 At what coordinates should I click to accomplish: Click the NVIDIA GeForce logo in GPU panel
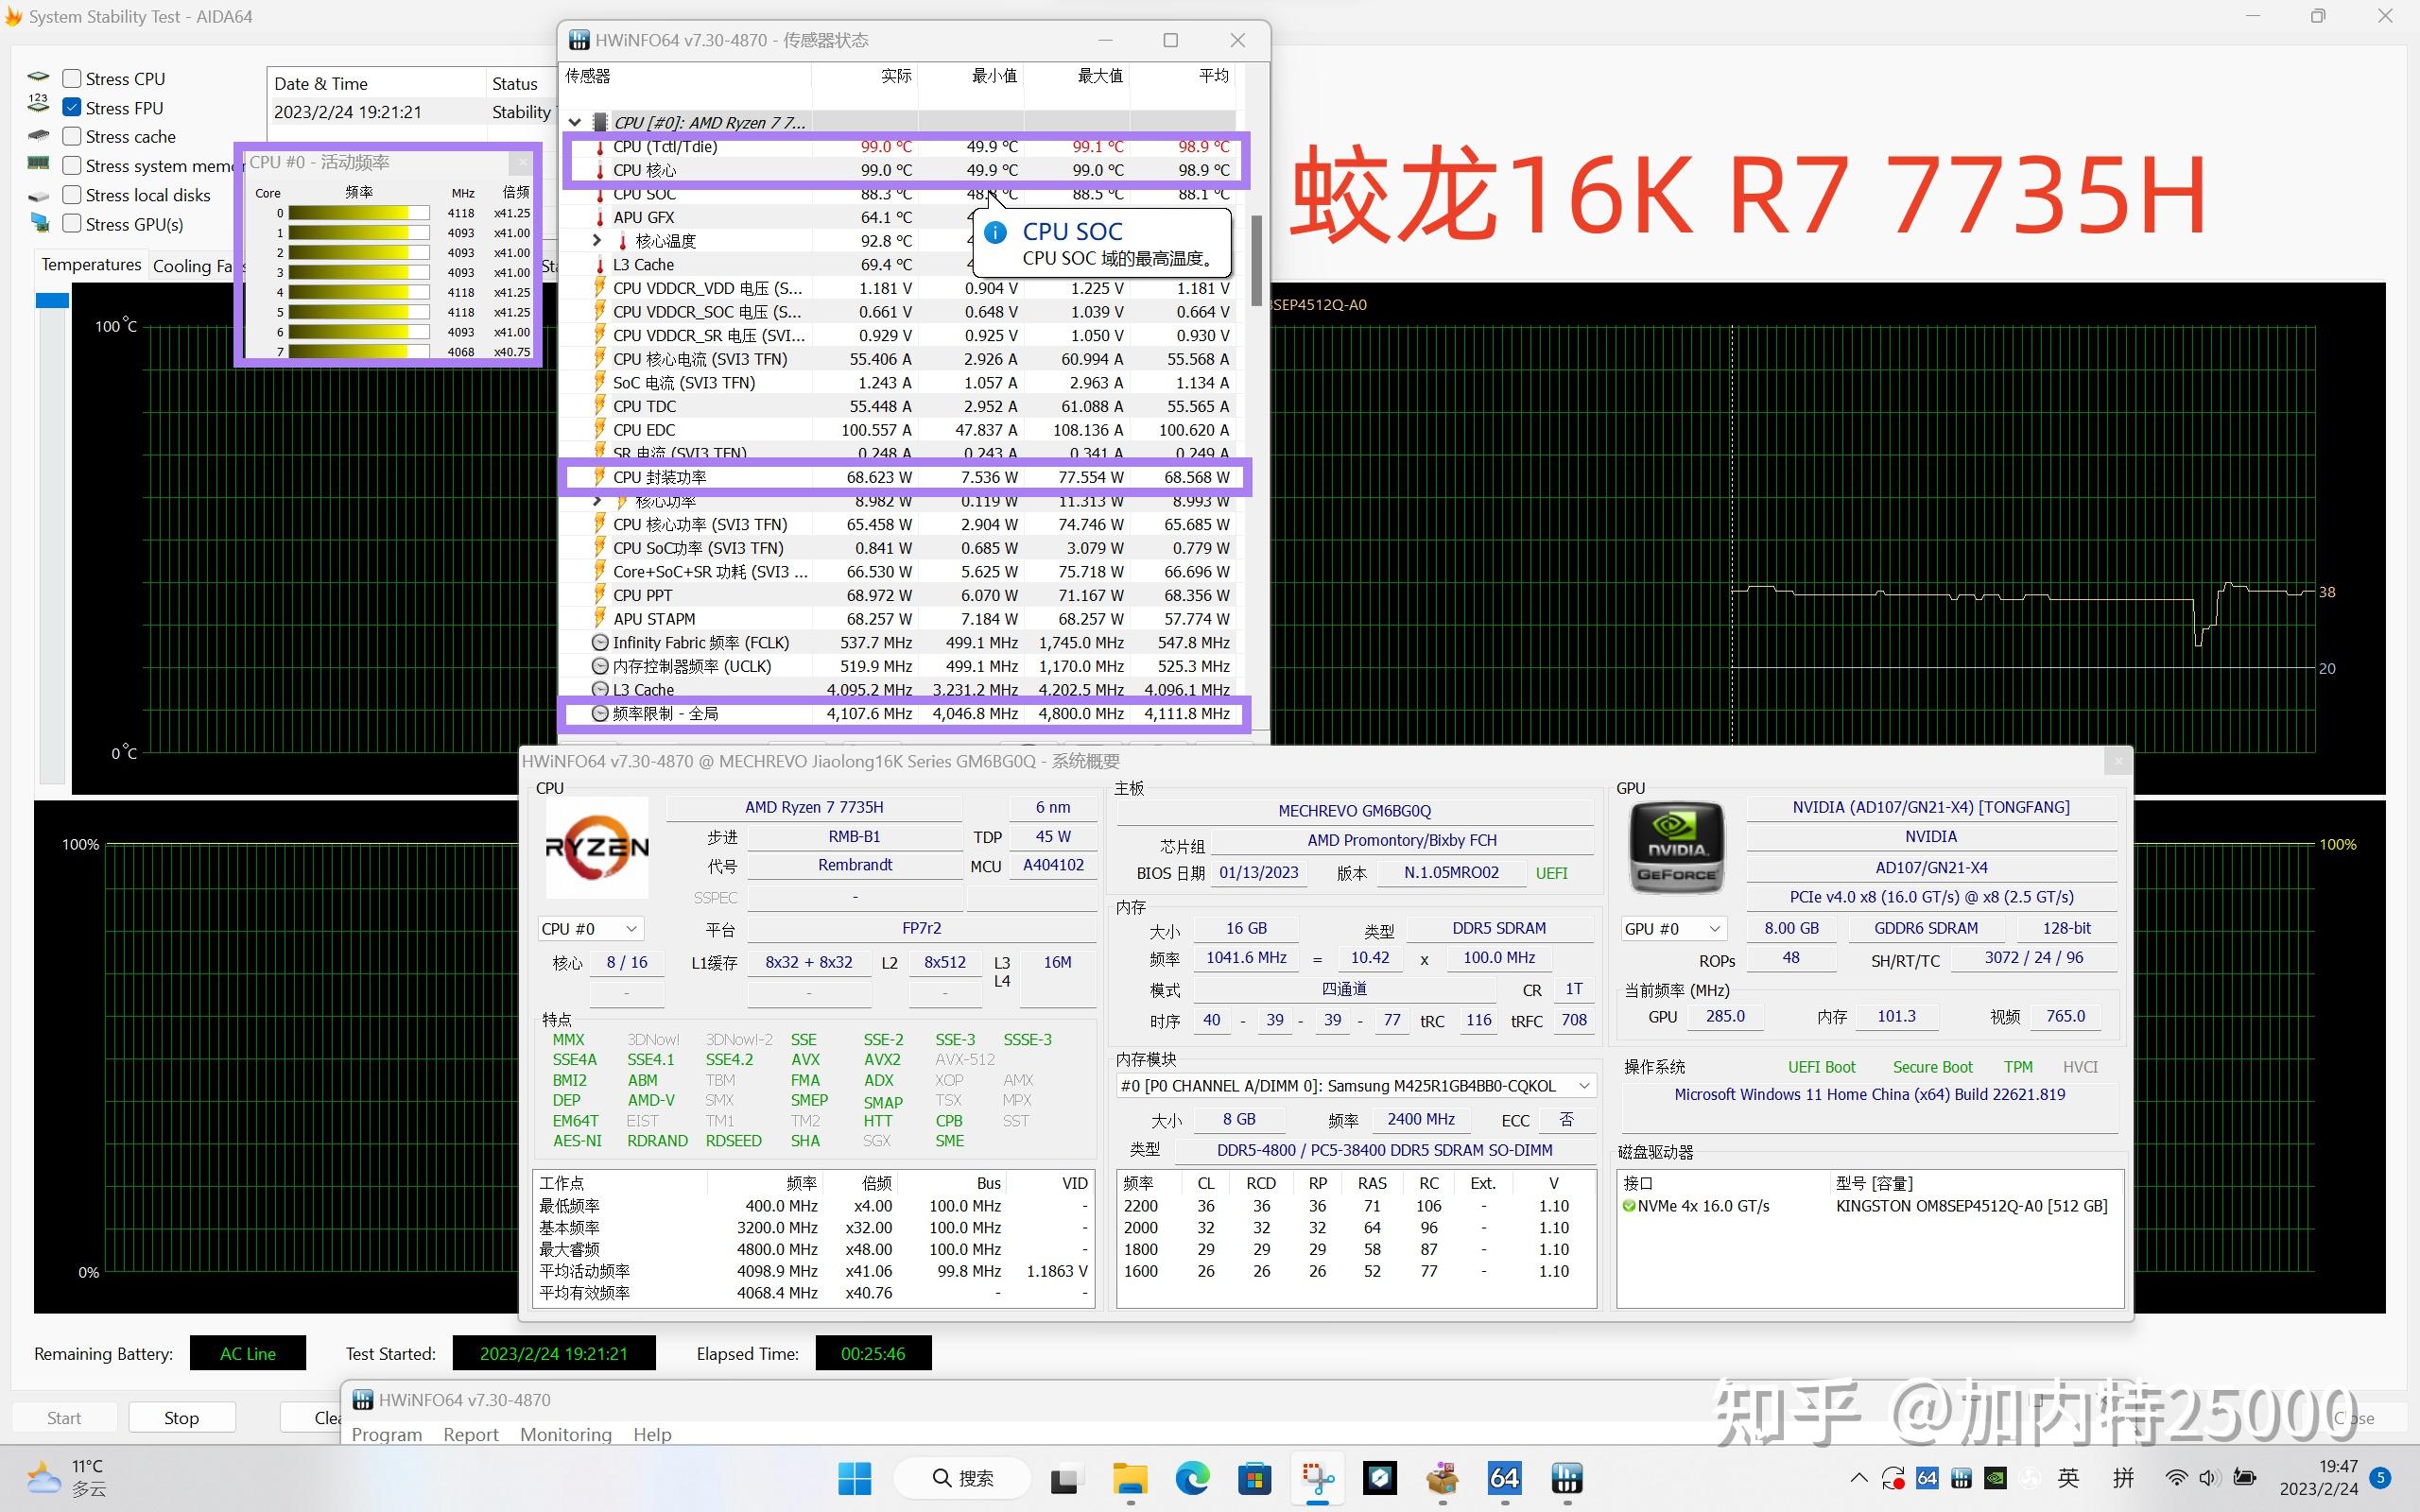coord(1676,848)
